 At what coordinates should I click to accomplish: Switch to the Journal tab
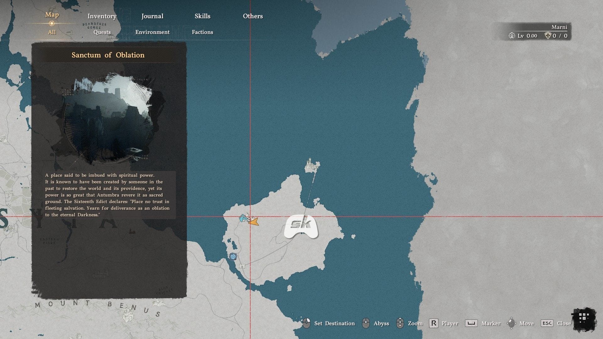[x=152, y=16]
